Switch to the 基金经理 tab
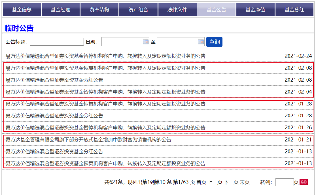 pyautogui.click(x=60, y=9)
